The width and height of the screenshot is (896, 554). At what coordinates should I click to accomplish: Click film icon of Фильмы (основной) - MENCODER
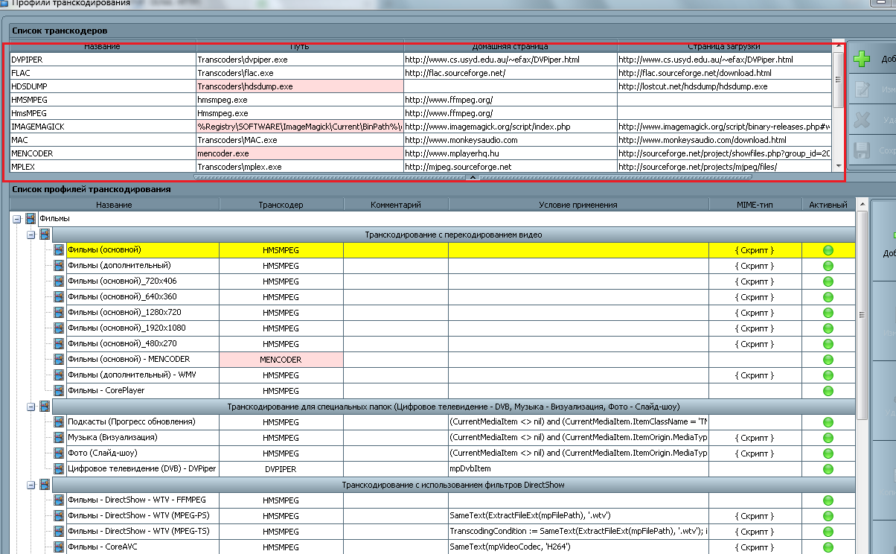click(x=59, y=360)
